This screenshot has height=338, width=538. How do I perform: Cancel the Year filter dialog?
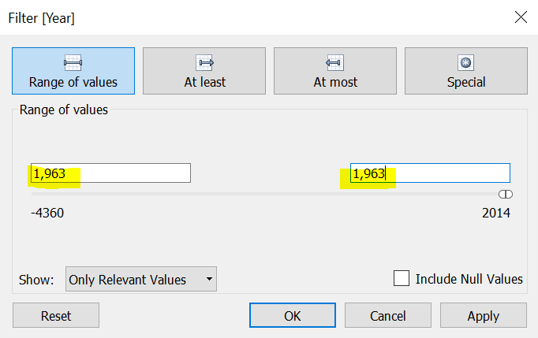(x=387, y=315)
